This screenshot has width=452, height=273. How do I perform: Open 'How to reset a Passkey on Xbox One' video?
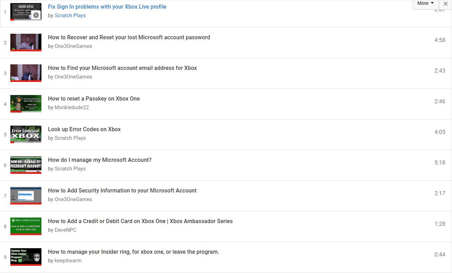(x=94, y=98)
